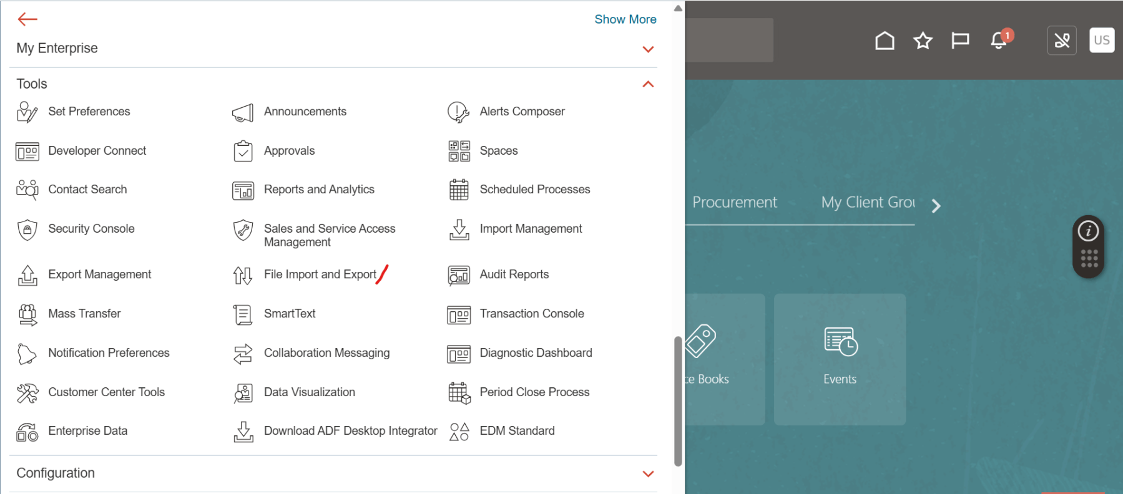This screenshot has width=1123, height=494.
Task: Click the Home icon in header
Action: tap(884, 41)
